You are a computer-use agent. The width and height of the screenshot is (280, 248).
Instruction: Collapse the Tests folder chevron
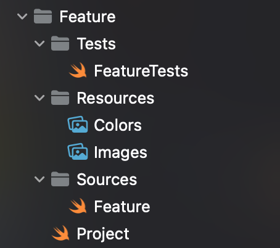click(39, 44)
